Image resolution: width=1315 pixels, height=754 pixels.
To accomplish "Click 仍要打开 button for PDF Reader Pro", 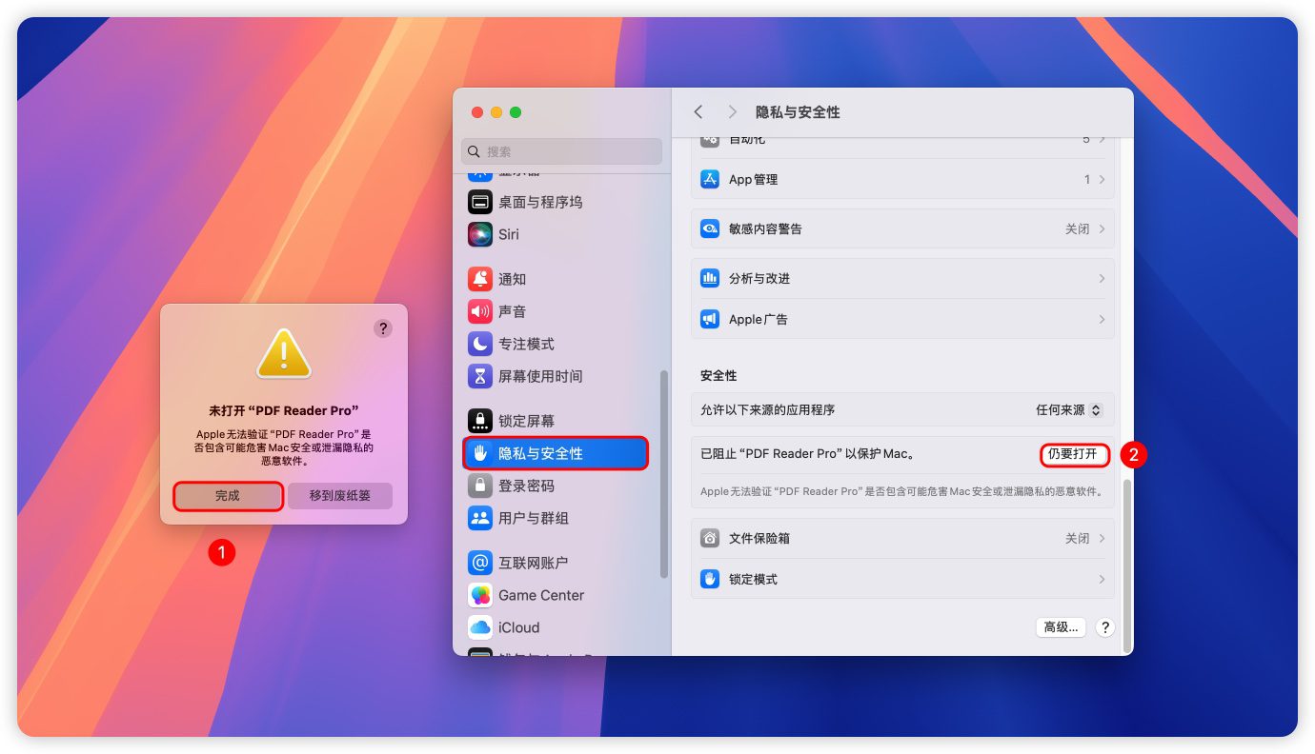I will [x=1073, y=454].
